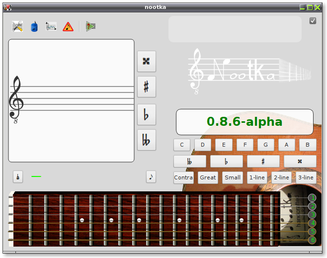
Task: Click the green pitch level indicator line
Action: click(36, 176)
